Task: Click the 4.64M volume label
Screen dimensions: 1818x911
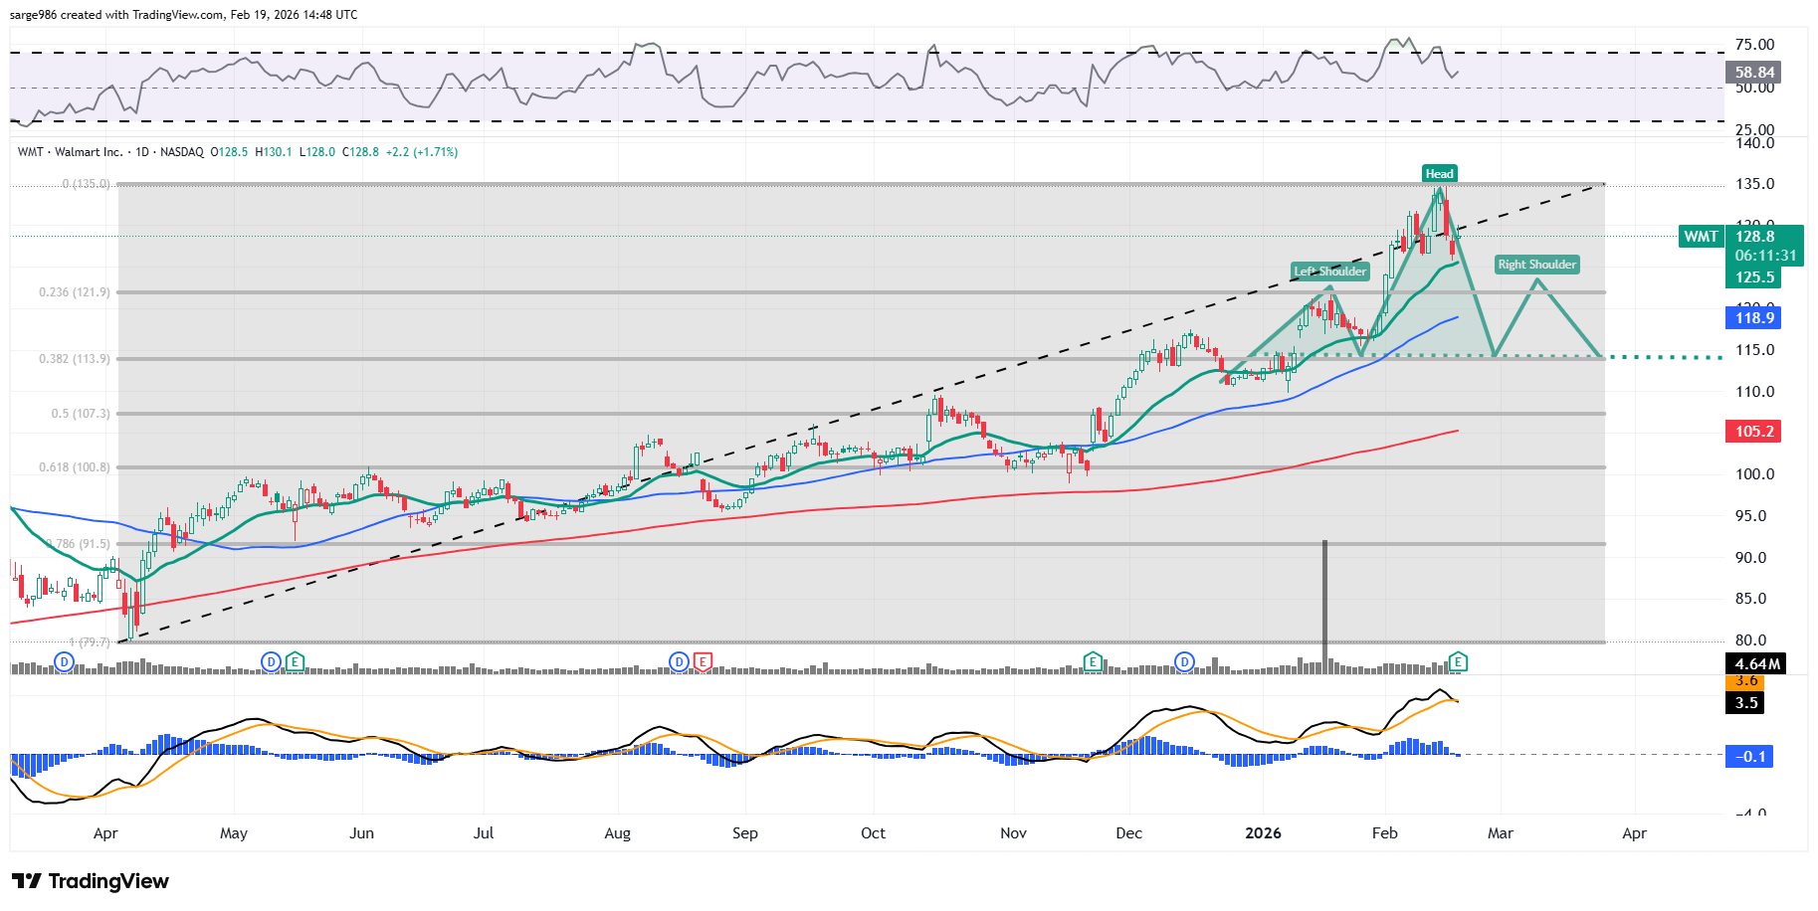Action: coord(1756,664)
